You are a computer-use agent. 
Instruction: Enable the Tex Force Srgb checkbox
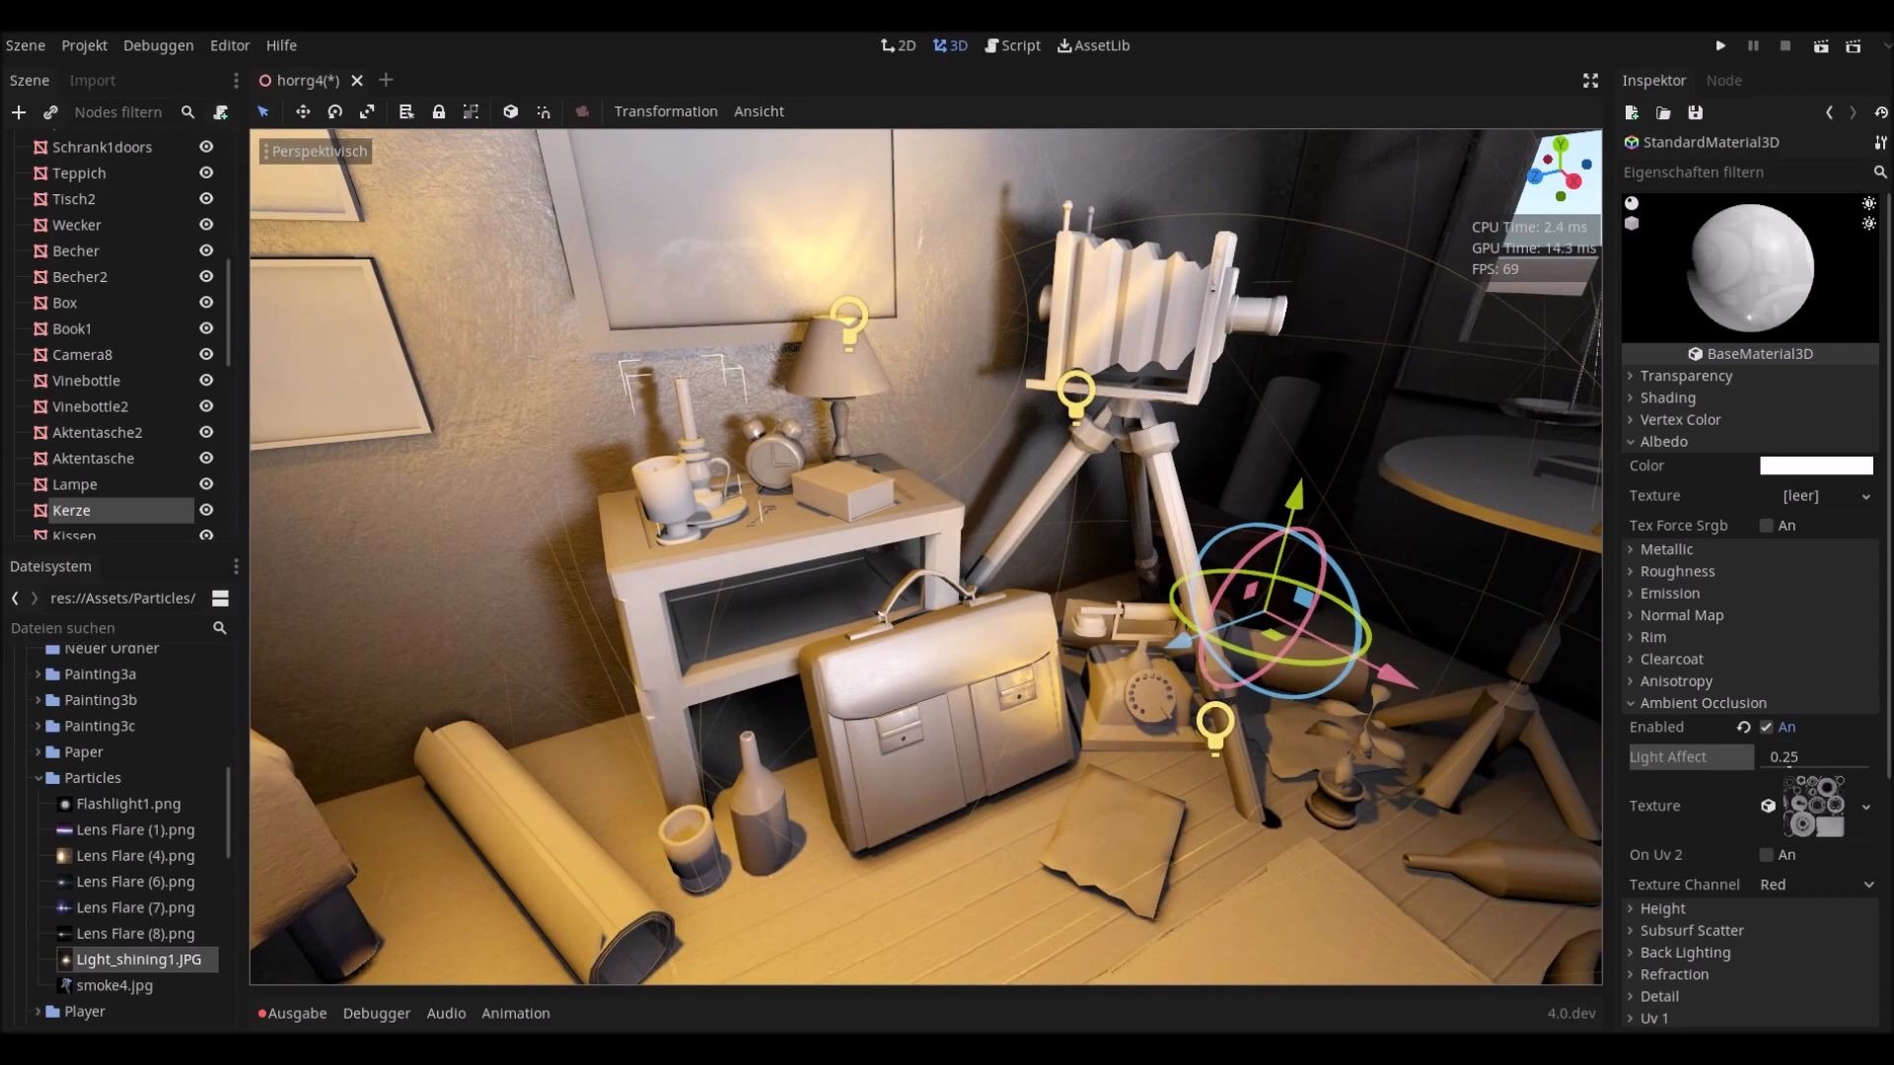(x=1766, y=526)
